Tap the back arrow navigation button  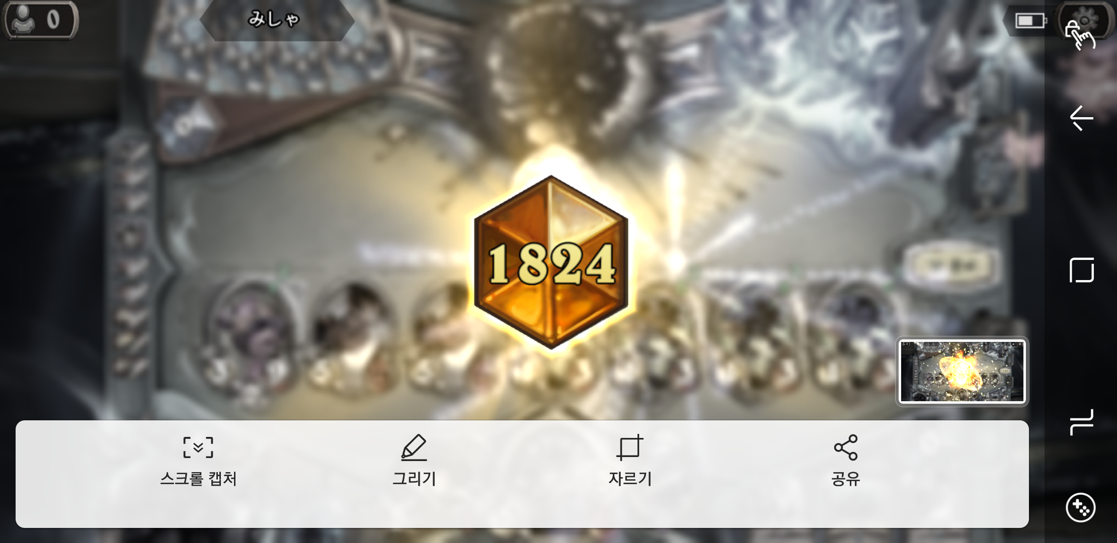(1081, 119)
